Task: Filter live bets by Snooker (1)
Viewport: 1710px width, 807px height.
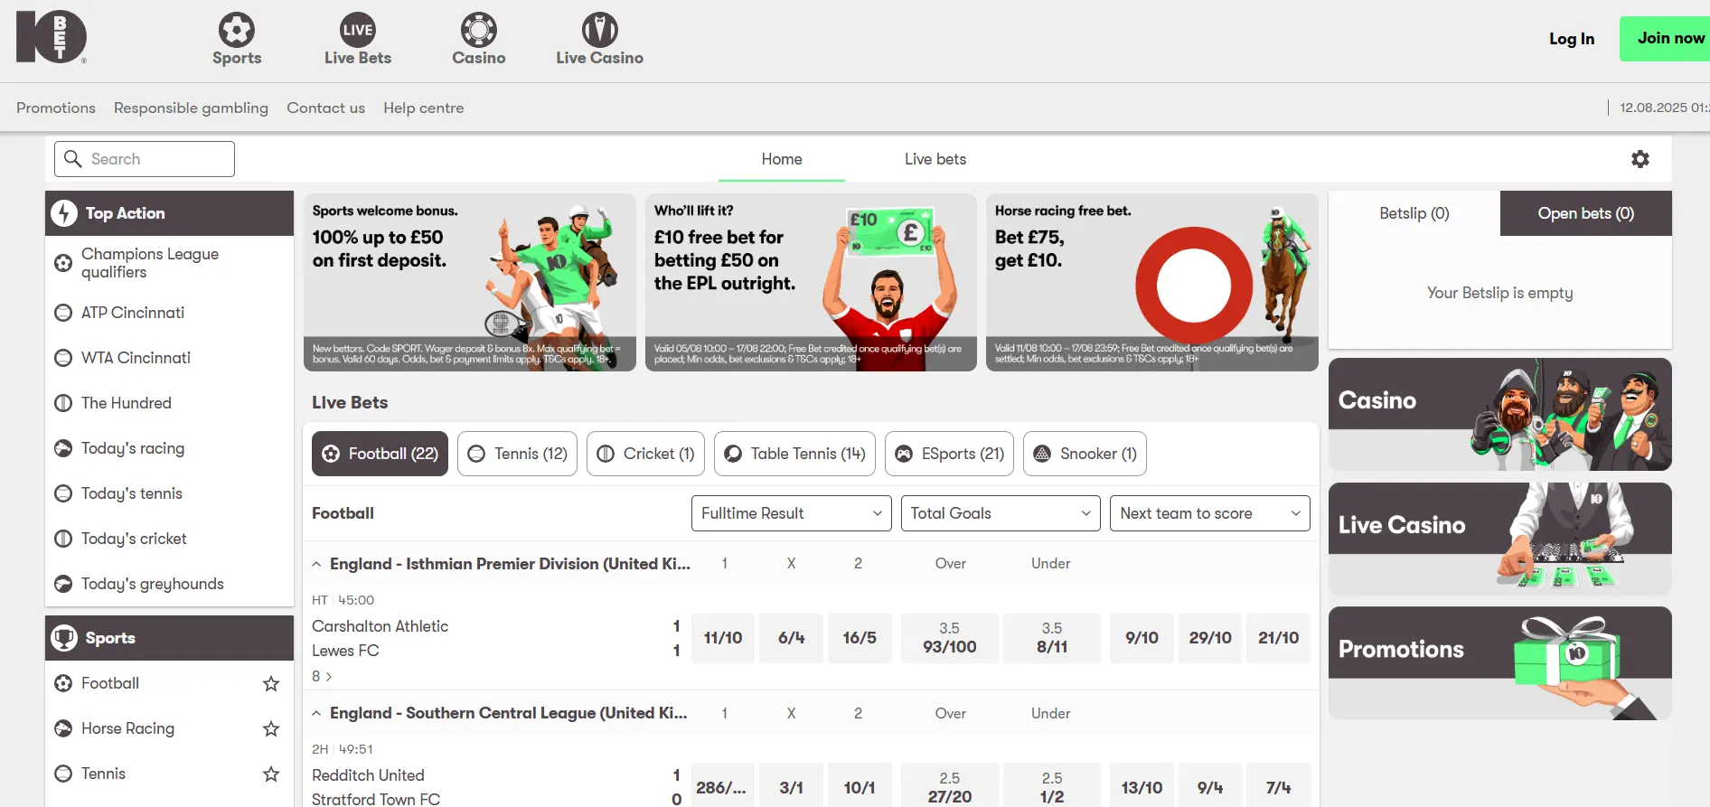Action: pyautogui.click(x=1085, y=454)
